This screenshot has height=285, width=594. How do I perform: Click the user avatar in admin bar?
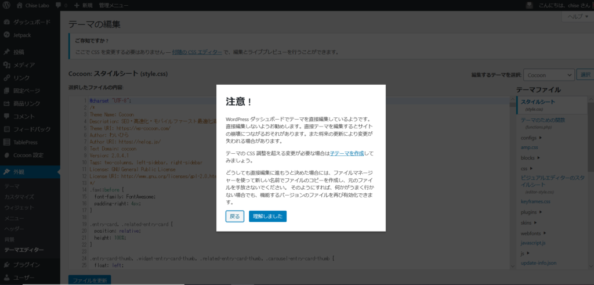pyautogui.click(x=530, y=5)
